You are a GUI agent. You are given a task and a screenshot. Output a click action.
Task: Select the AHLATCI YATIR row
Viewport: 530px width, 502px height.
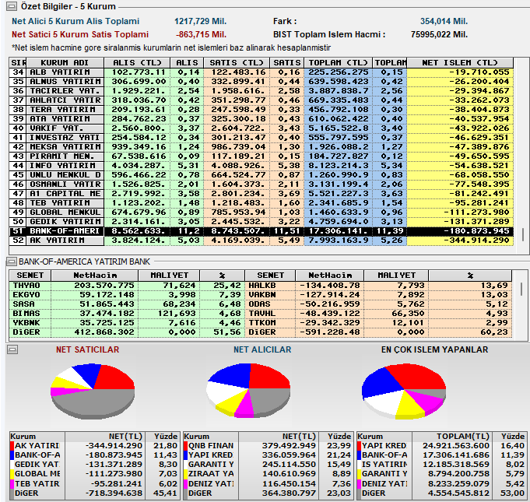(x=261, y=100)
